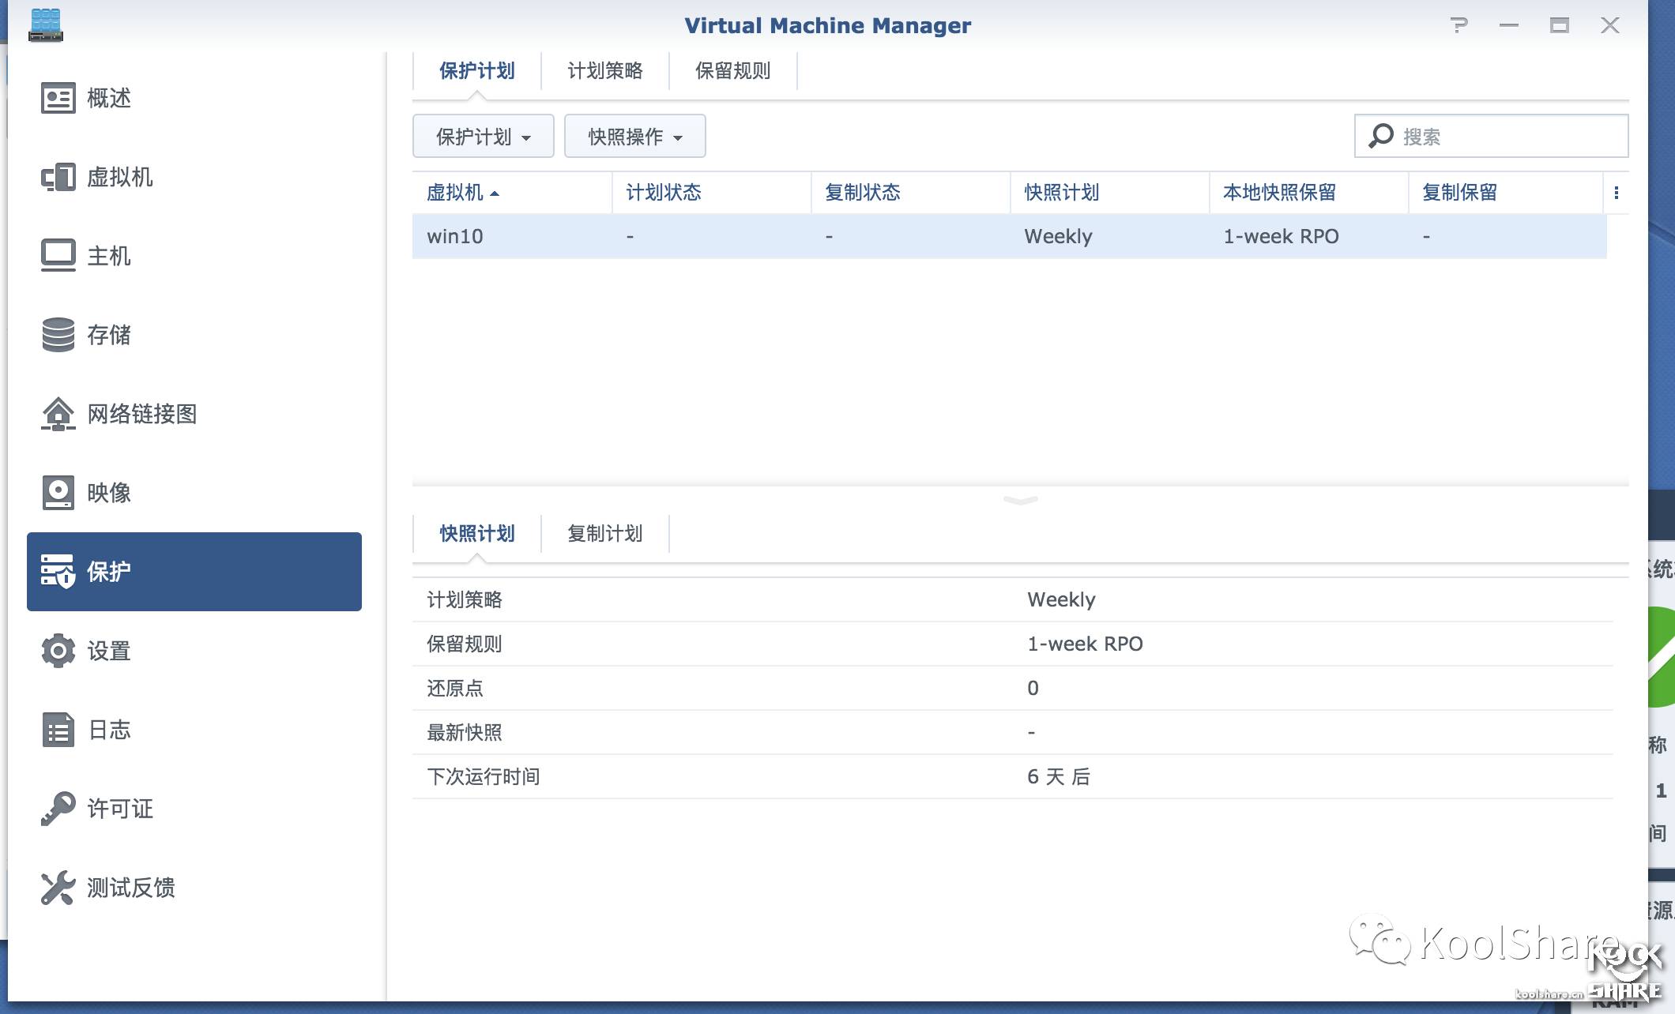Screen dimensions: 1675x1014
Task: Open 测试反馈 wrench tools icon
Action: (58, 888)
